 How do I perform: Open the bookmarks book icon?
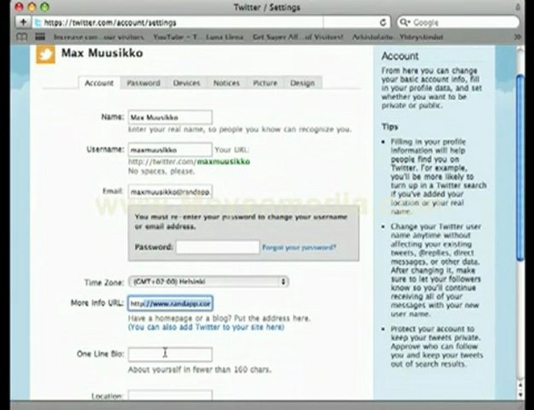click(22, 37)
